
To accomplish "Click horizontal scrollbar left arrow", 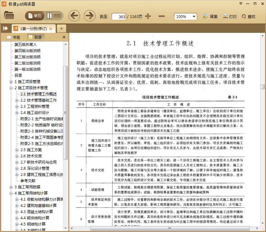I will click(x=72, y=228).
